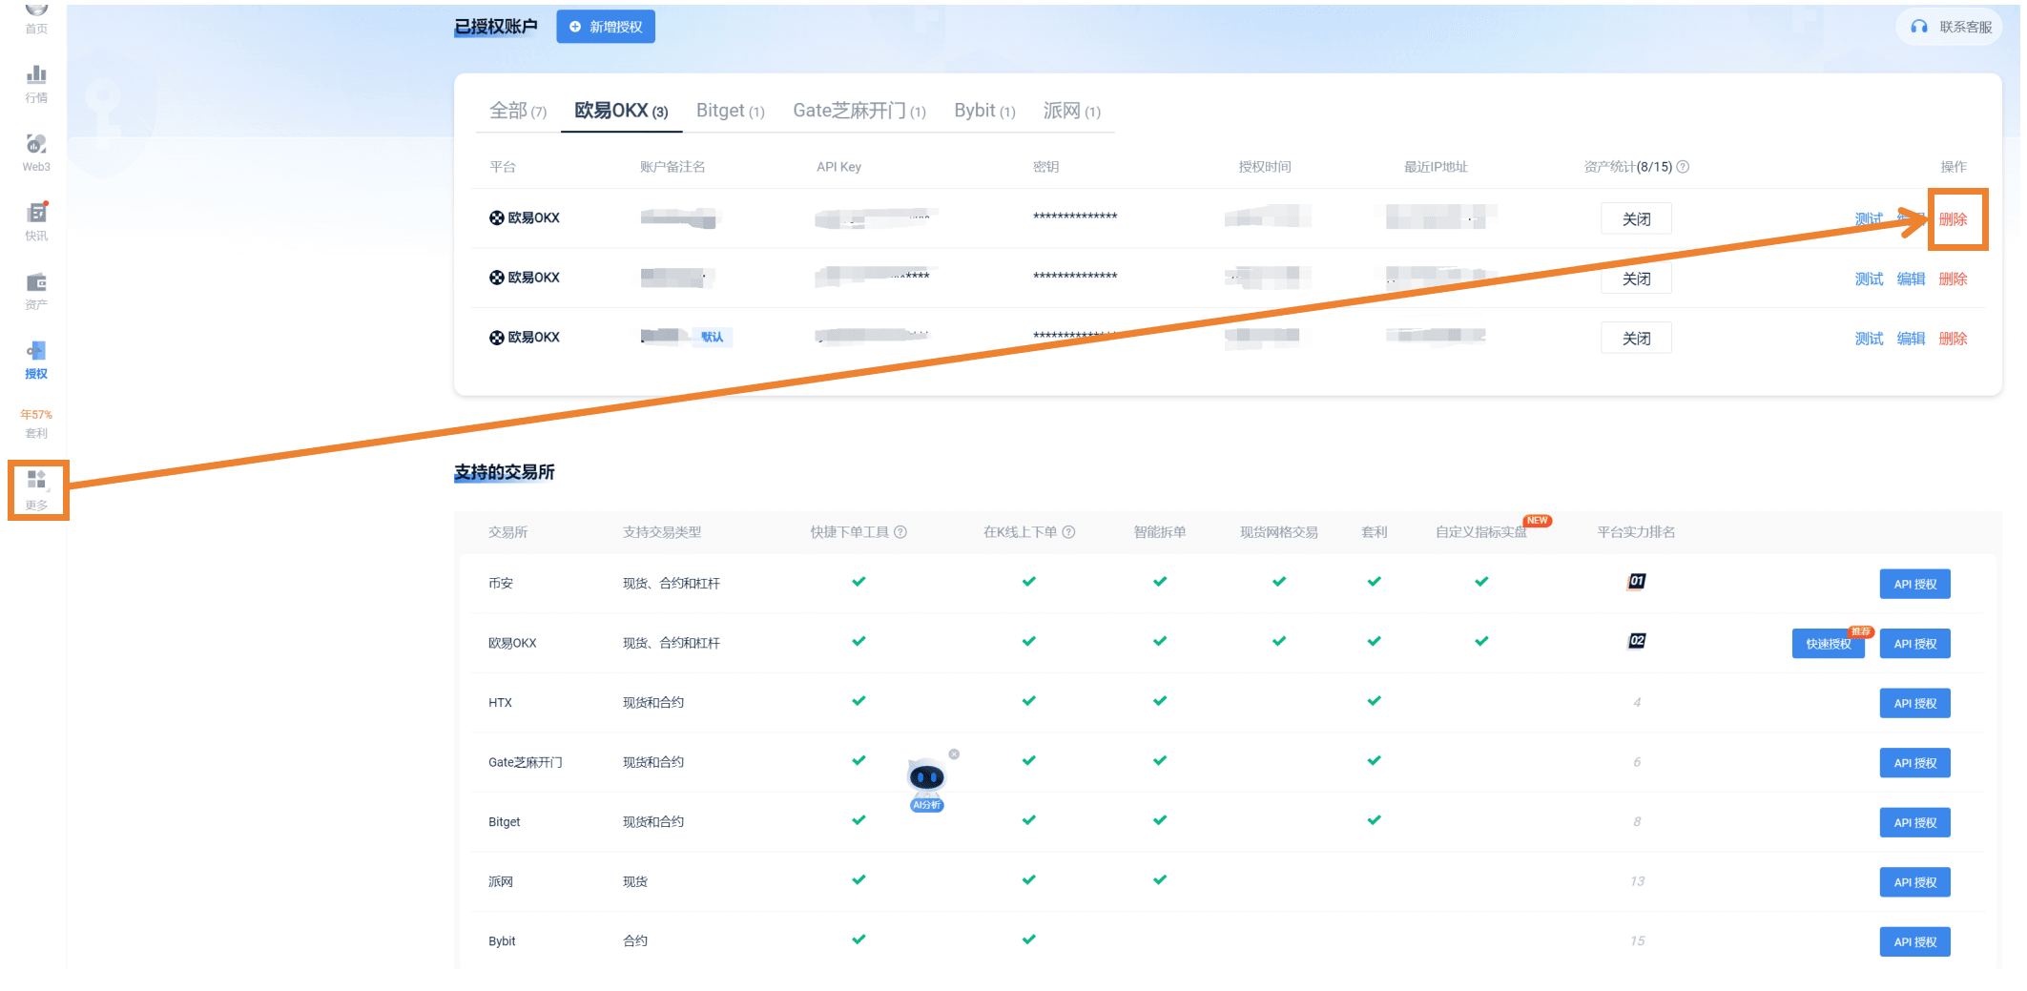The width and height of the screenshot is (2027, 991).
Task: Click the help icon beside 快捷下单工具
Action: point(900,532)
